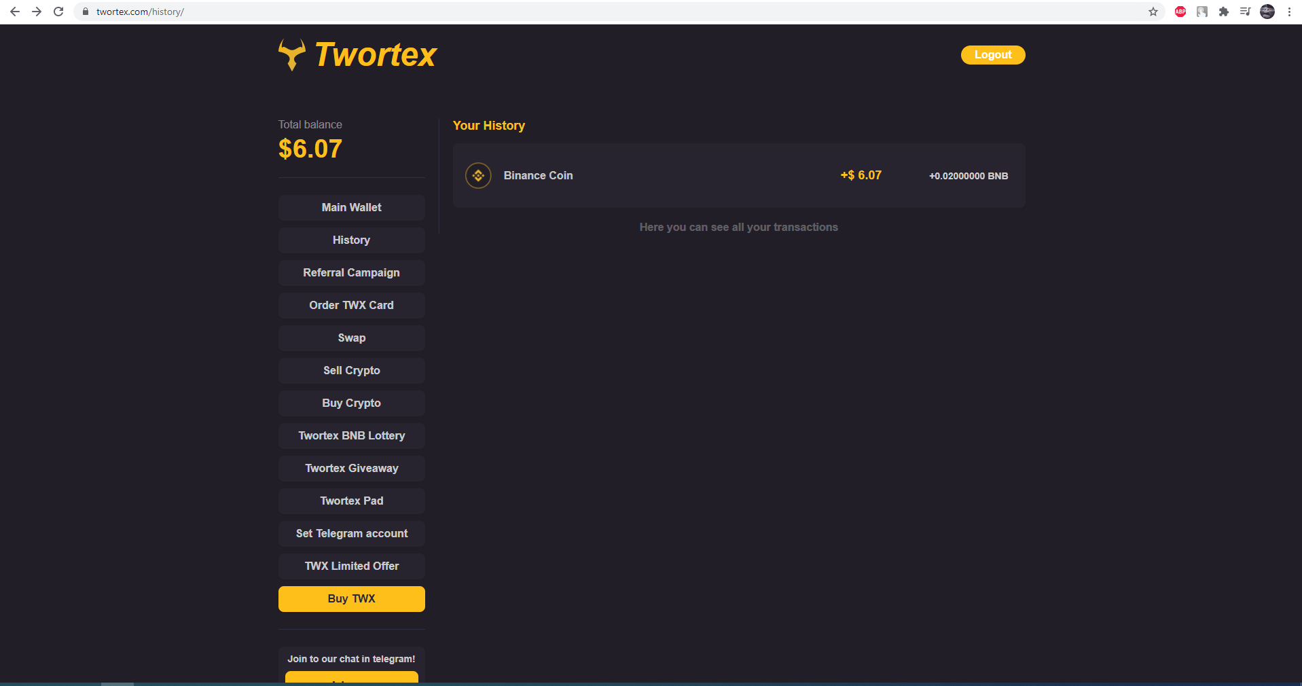Go forward with the browser forward arrow

[37, 12]
